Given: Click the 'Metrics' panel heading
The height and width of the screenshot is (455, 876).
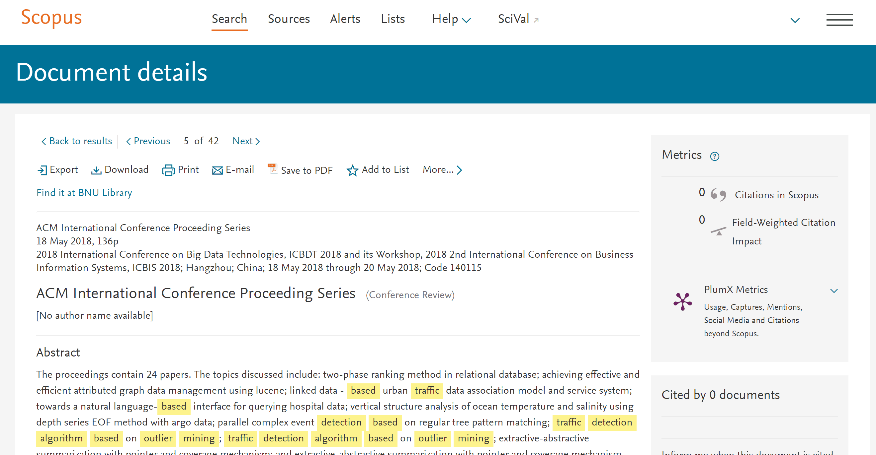Looking at the screenshot, I should [681, 155].
